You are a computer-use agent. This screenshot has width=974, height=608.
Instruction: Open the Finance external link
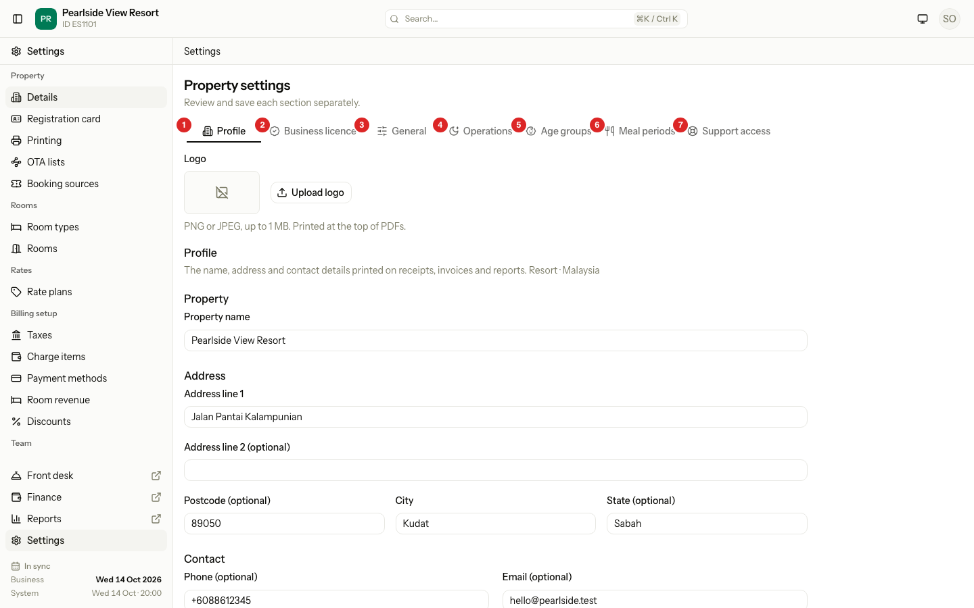(156, 497)
